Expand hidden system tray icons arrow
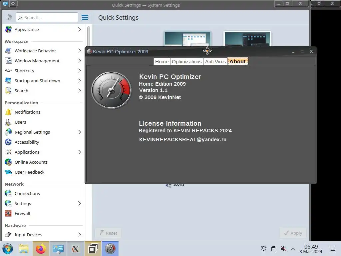341x256 pixels. [x=293, y=249]
